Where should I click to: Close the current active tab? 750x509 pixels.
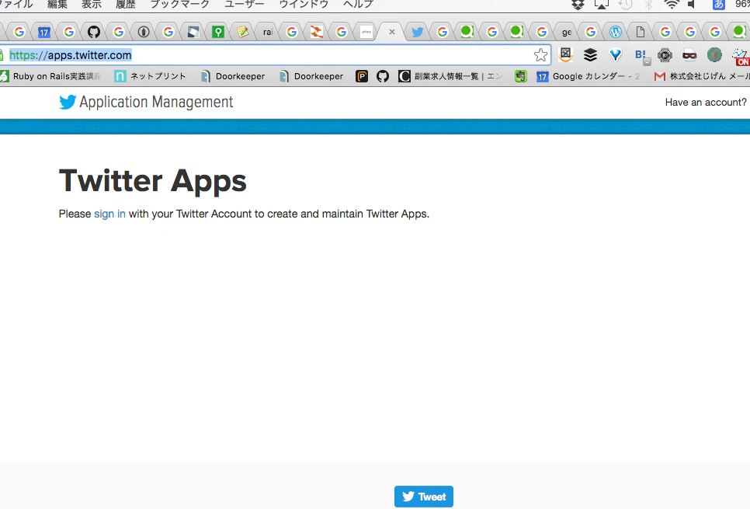392,32
